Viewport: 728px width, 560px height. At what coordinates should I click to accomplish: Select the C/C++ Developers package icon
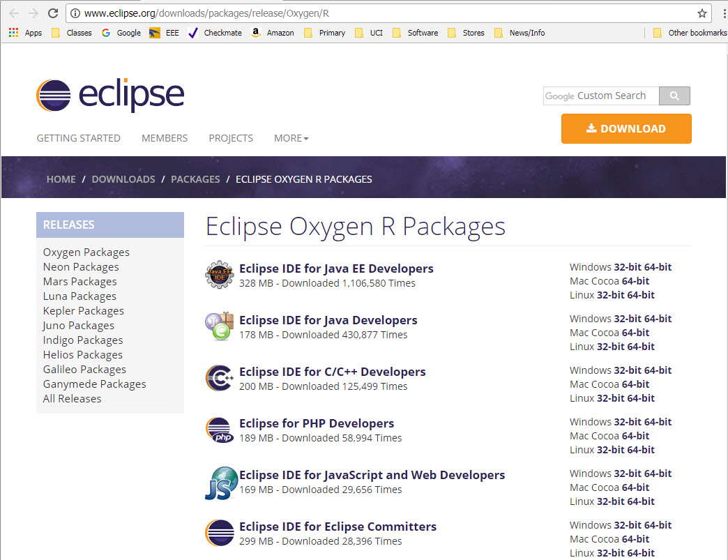click(218, 378)
